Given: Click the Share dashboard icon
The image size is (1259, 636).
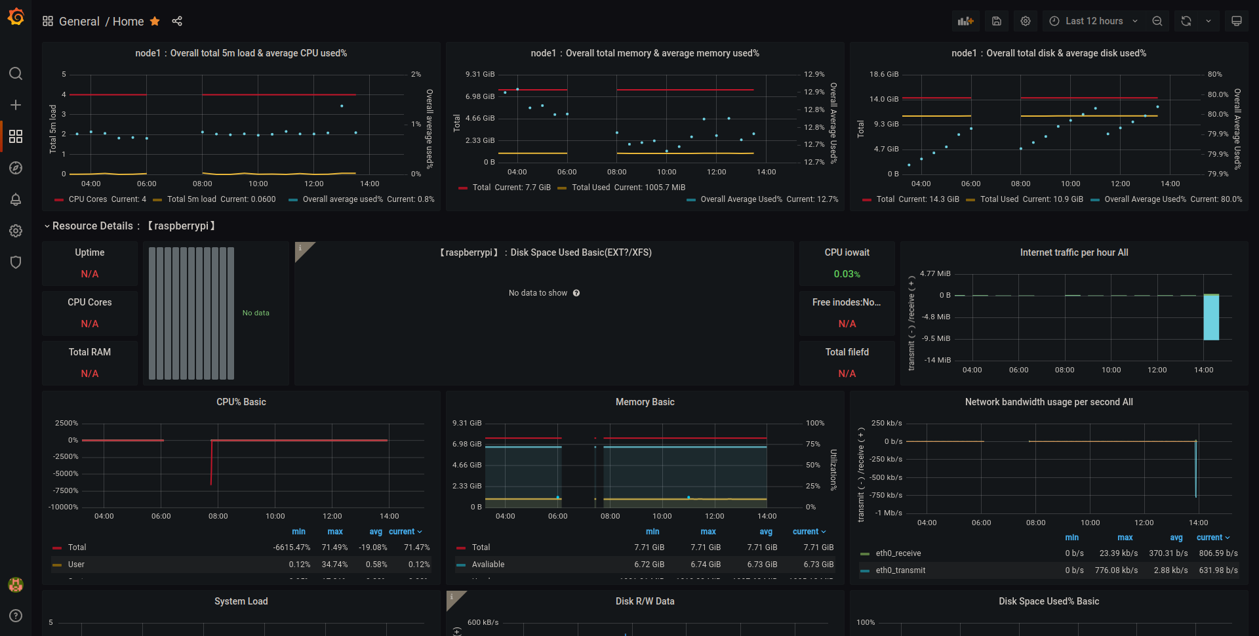Looking at the screenshot, I should click(177, 21).
